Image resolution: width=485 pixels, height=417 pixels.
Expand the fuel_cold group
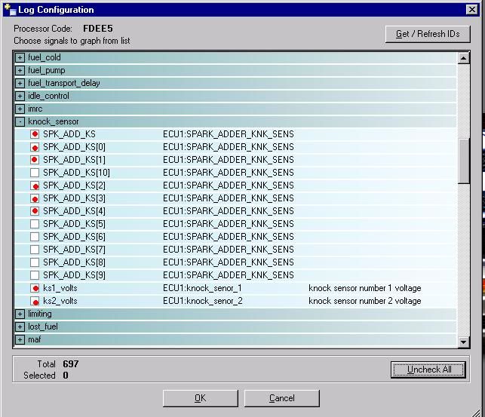click(20, 57)
